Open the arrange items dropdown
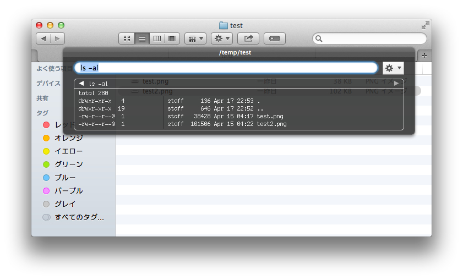This screenshot has height=280, width=463. click(195, 39)
